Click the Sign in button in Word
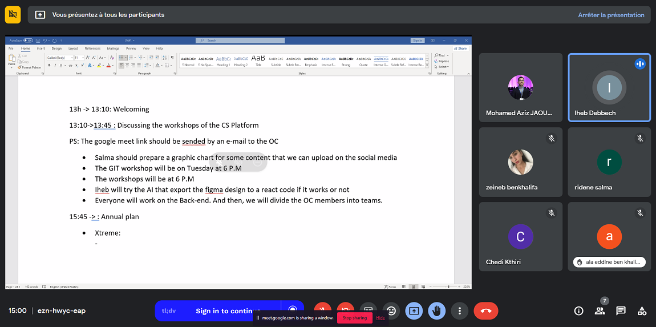 [418, 40]
